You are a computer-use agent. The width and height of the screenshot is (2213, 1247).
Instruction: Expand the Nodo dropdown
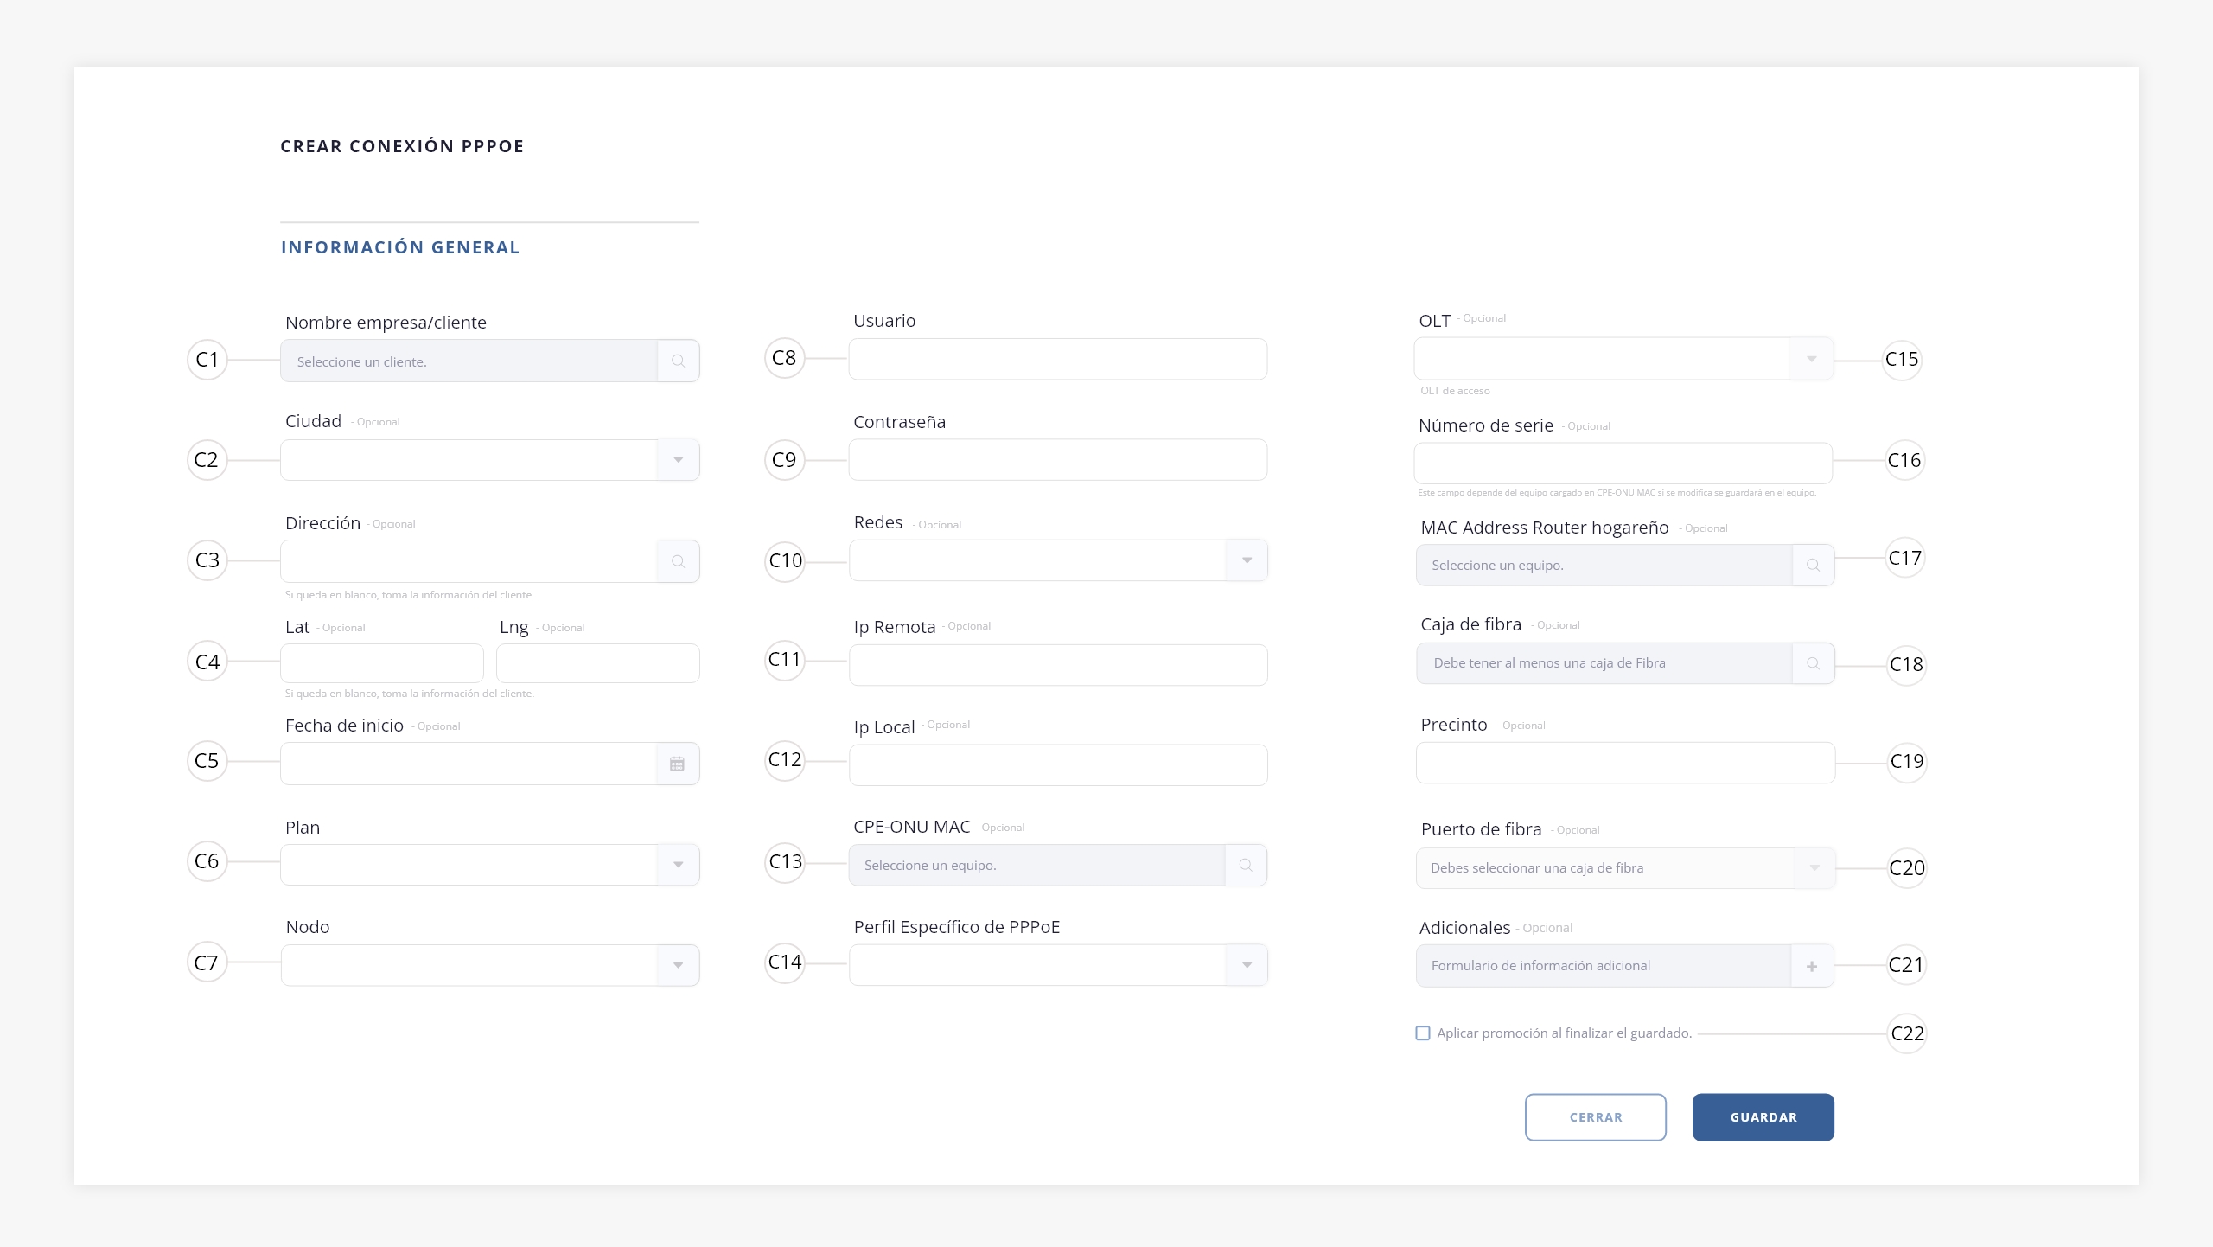click(x=679, y=965)
